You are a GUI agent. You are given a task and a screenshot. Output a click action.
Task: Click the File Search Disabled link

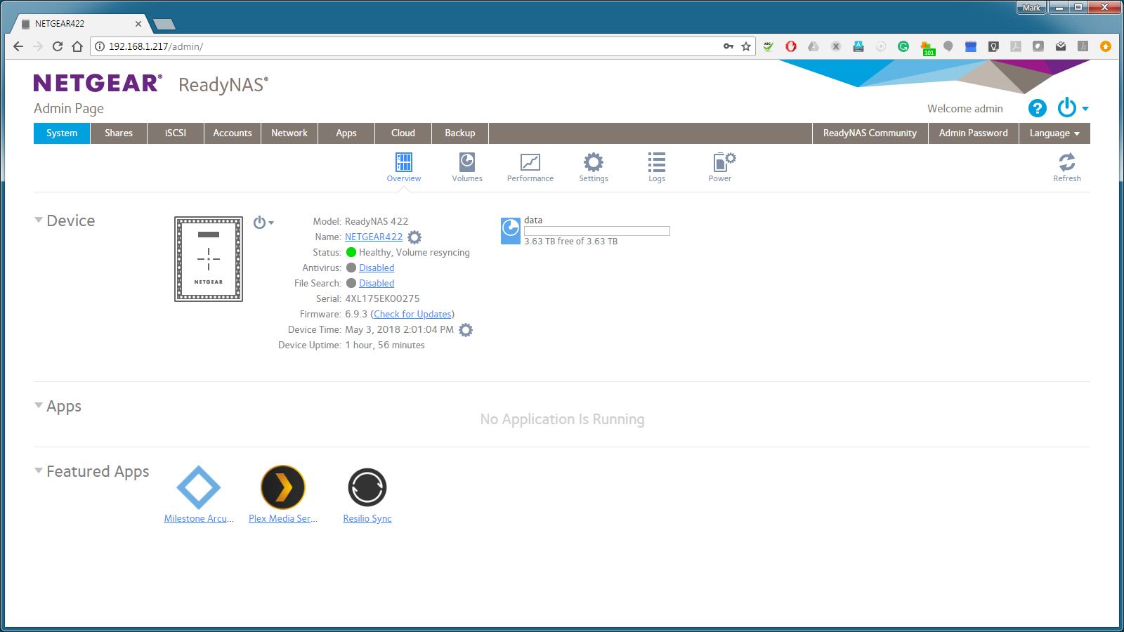click(377, 284)
